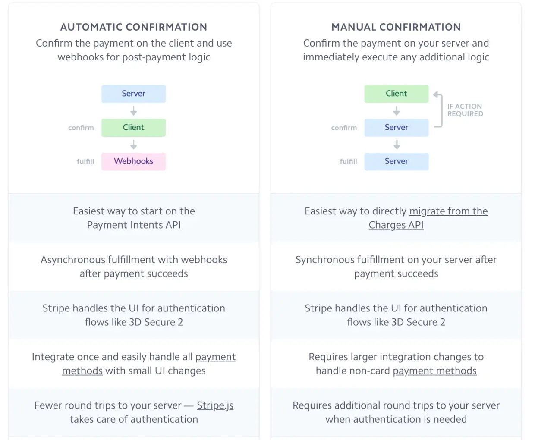
Task: Open the 'payment methods' link in the Manual Confirmation column
Action: click(x=434, y=371)
